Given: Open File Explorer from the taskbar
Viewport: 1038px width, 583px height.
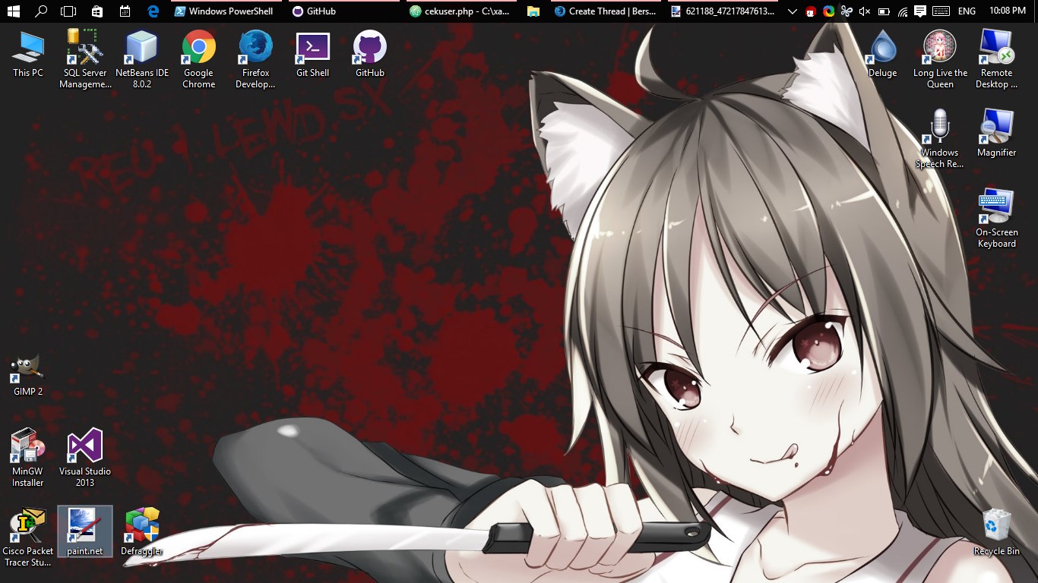Looking at the screenshot, I should (x=533, y=11).
